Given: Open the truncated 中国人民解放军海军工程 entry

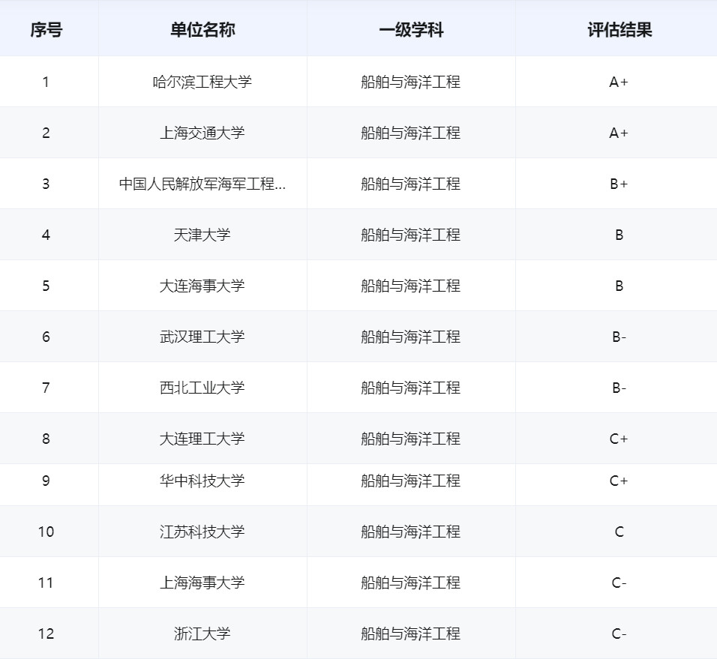Looking at the screenshot, I should point(202,184).
